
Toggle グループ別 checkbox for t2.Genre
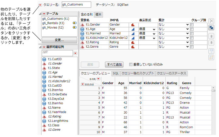pos(192,47)
